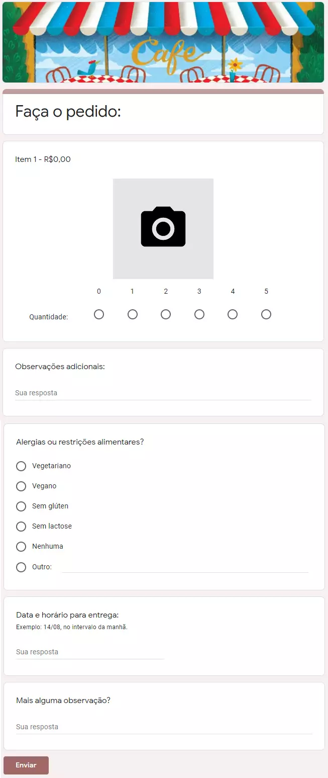Select quantity 1 for Item 1
Image resolution: width=328 pixels, height=778 pixels.
[x=133, y=314]
